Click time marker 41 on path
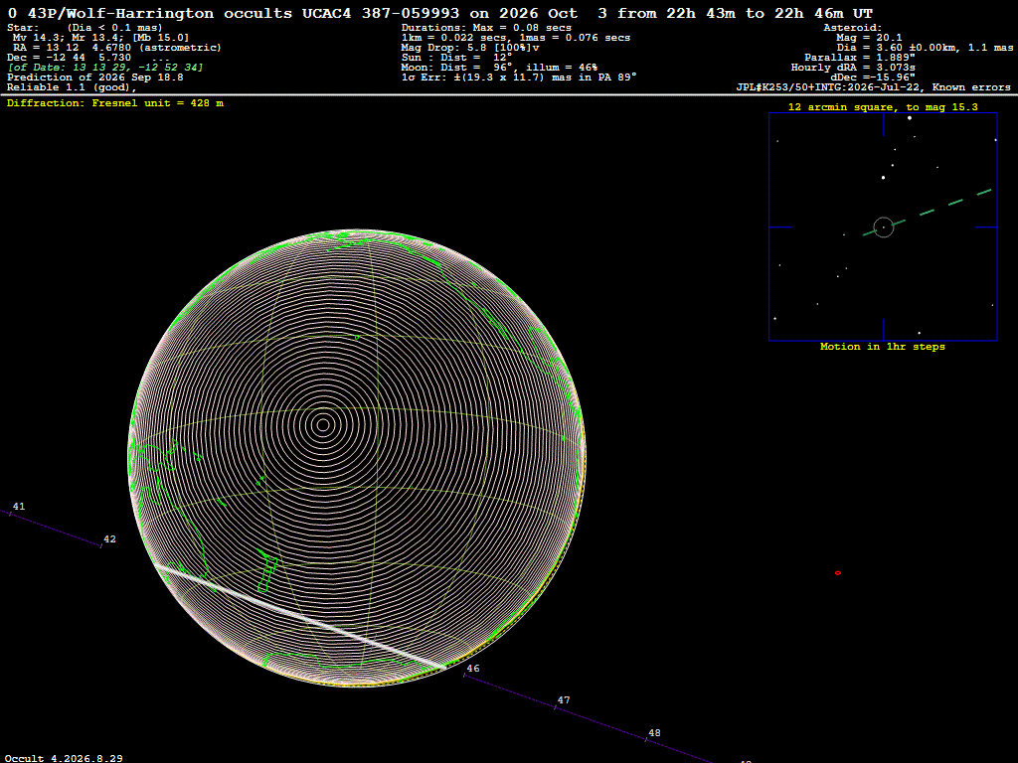The image size is (1018, 763). 19,506
